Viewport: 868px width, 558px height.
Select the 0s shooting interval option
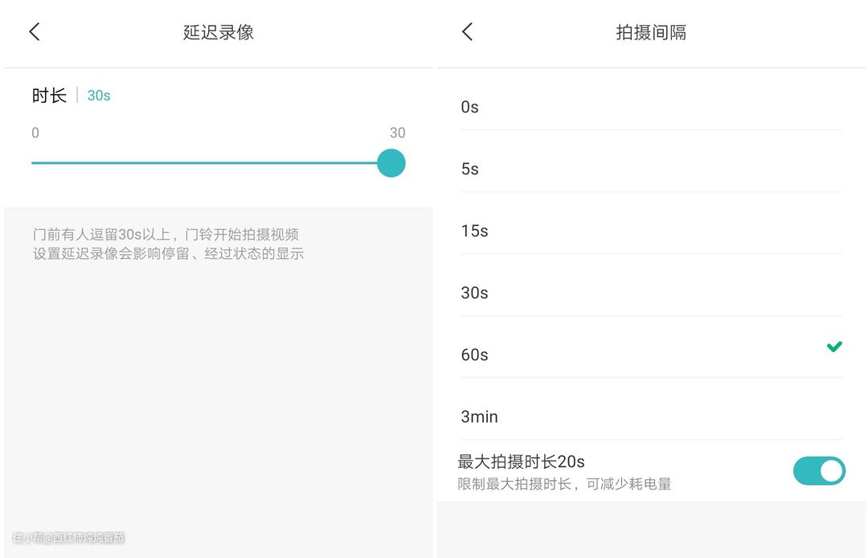point(470,107)
